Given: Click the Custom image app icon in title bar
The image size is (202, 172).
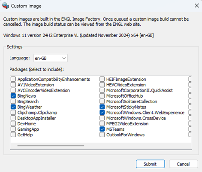Looking at the screenshot, I should tap(6, 6).
